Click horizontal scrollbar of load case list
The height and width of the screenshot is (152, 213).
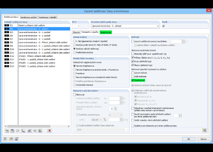point(29,126)
